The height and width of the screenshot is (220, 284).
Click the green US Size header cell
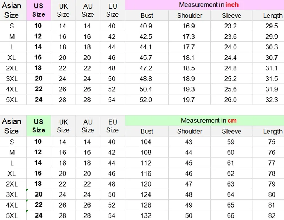tap(38, 126)
